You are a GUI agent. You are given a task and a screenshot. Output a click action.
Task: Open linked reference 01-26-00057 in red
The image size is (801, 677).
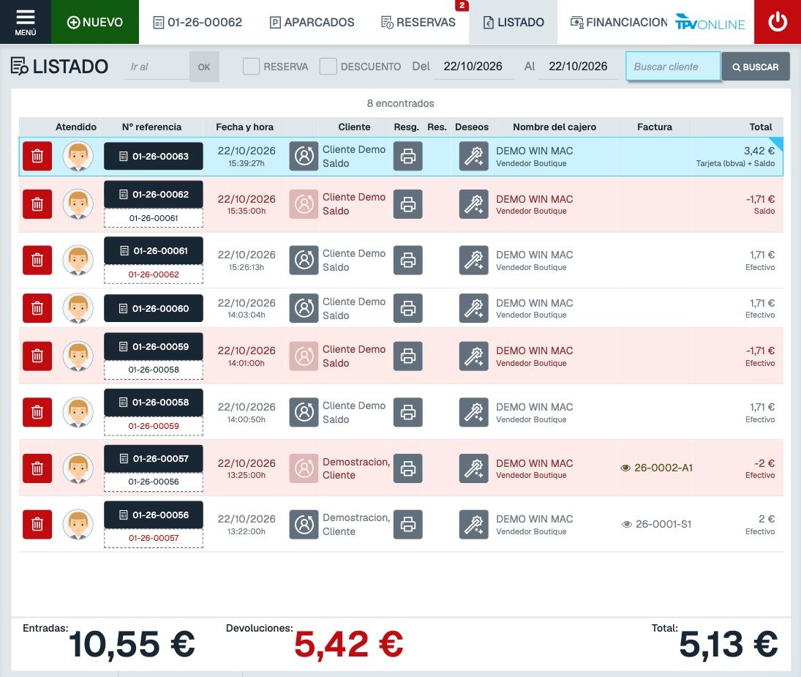point(154,538)
